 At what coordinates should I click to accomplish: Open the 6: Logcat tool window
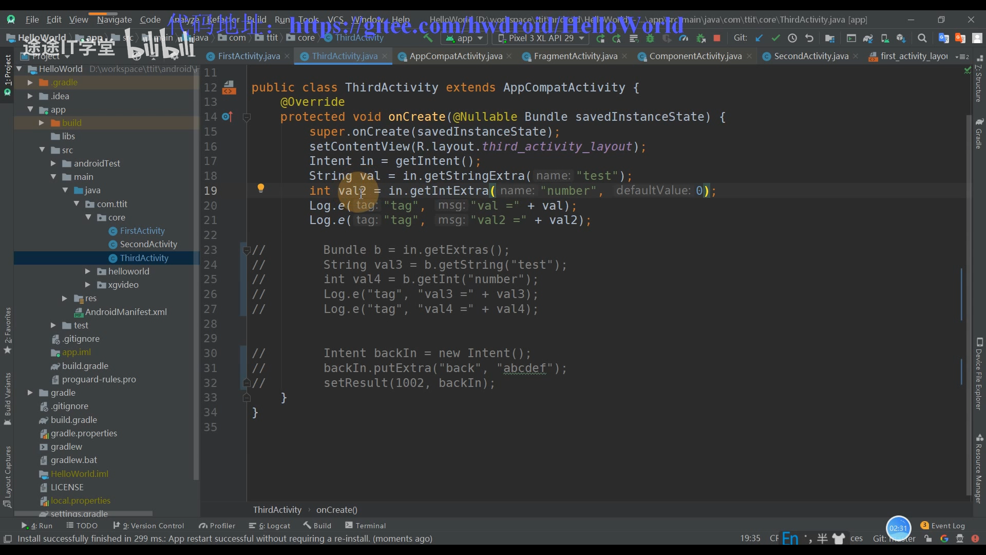(x=270, y=526)
